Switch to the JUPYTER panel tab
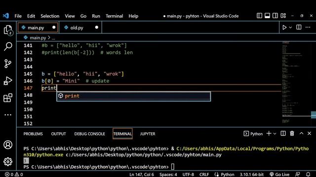Screen dimensions: 316x177 pos(148,134)
